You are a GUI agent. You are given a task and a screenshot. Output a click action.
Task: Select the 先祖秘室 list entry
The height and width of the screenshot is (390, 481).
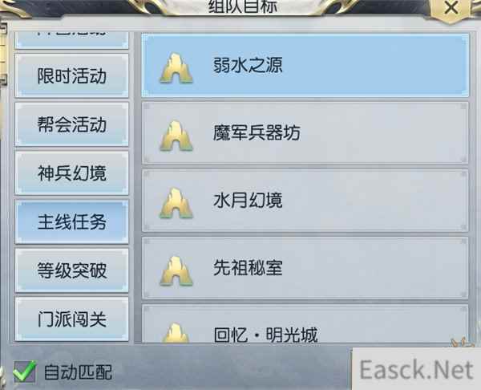tap(305, 268)
